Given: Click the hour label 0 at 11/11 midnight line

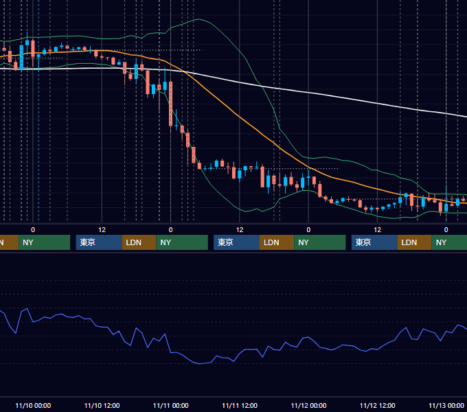Looking at the screenshot, I should pos(170,230).
